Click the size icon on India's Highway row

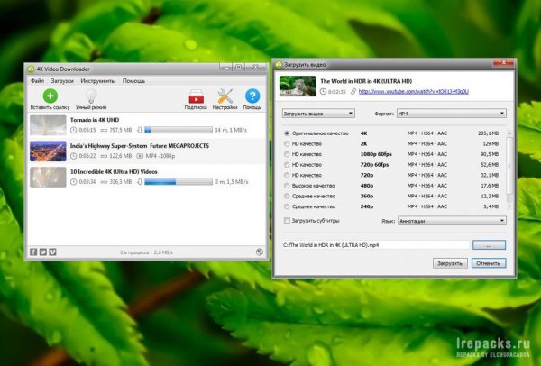pyautogui.click(x=104, y=156)
